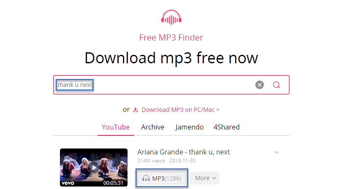Play the video thumbnail preview
The height and width of the screenshot is (189, 347).
tap(94, 167)
